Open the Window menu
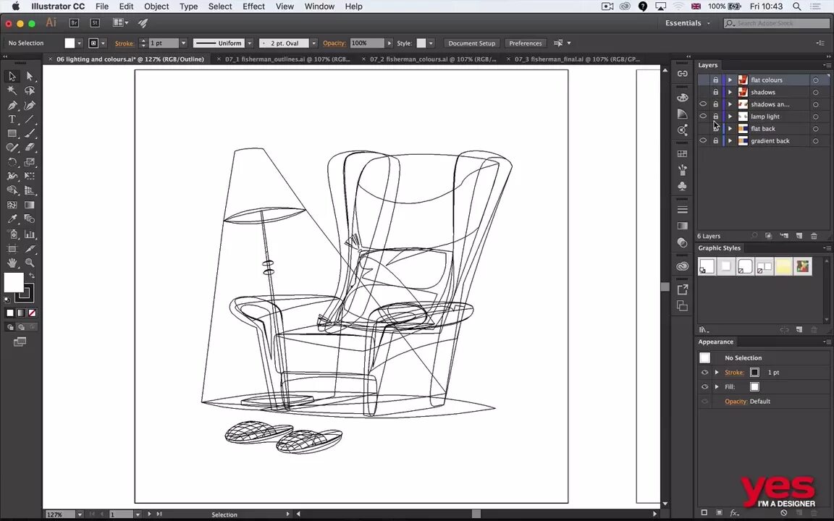The width and height of the screenshot is (834, 521). 319,7
